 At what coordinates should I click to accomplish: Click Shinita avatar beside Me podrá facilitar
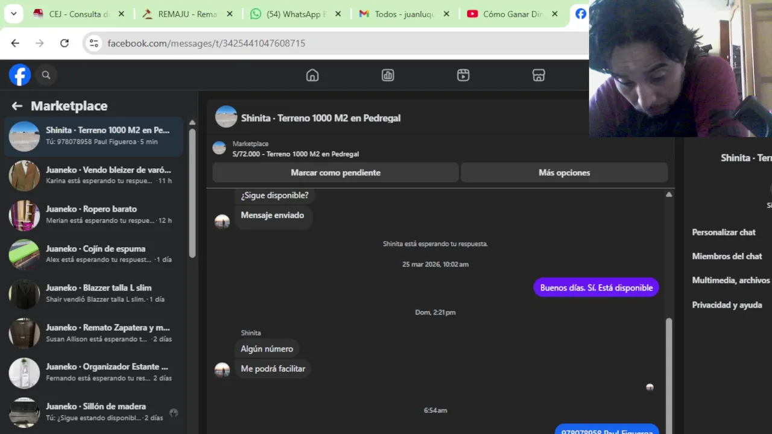(x=223, y=370)
